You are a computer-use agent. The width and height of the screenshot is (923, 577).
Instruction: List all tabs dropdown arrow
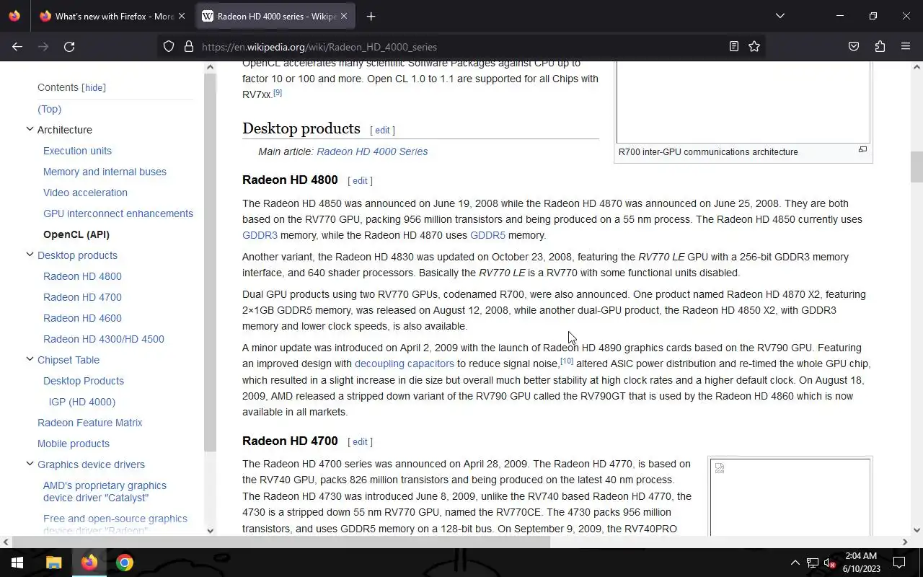click(780, 16)
